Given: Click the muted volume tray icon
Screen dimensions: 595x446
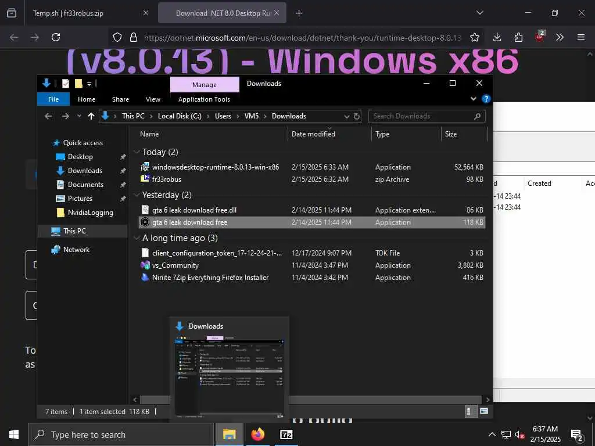Looking at the screenshot, I should (x=519, y=434).
